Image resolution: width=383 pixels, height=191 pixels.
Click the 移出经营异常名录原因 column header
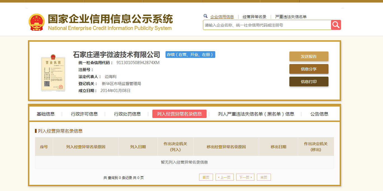(x=226, y=147)
